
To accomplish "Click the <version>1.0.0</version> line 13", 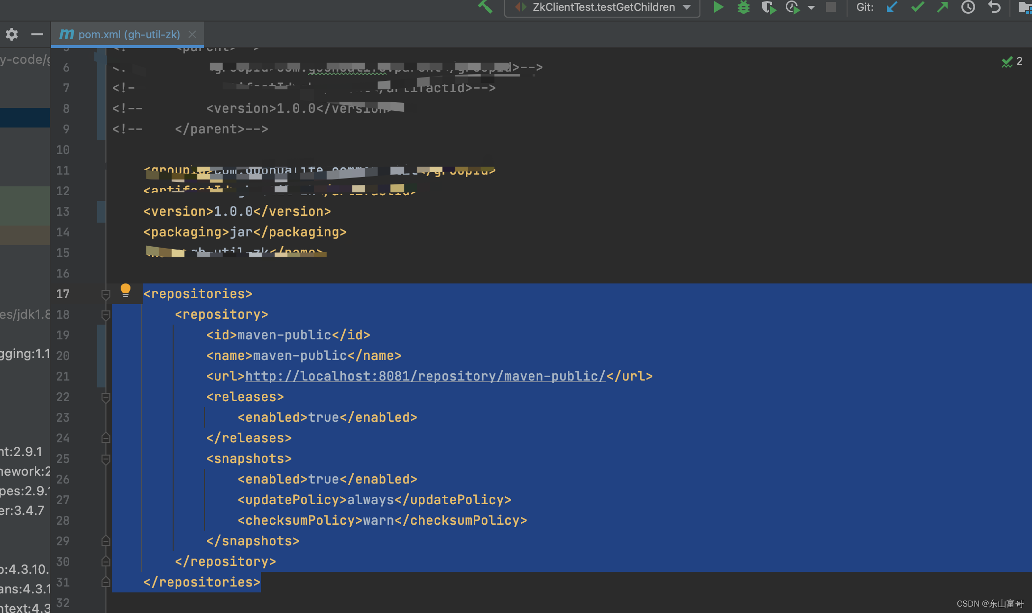I will pyautogui.click(x=237, y=211).
